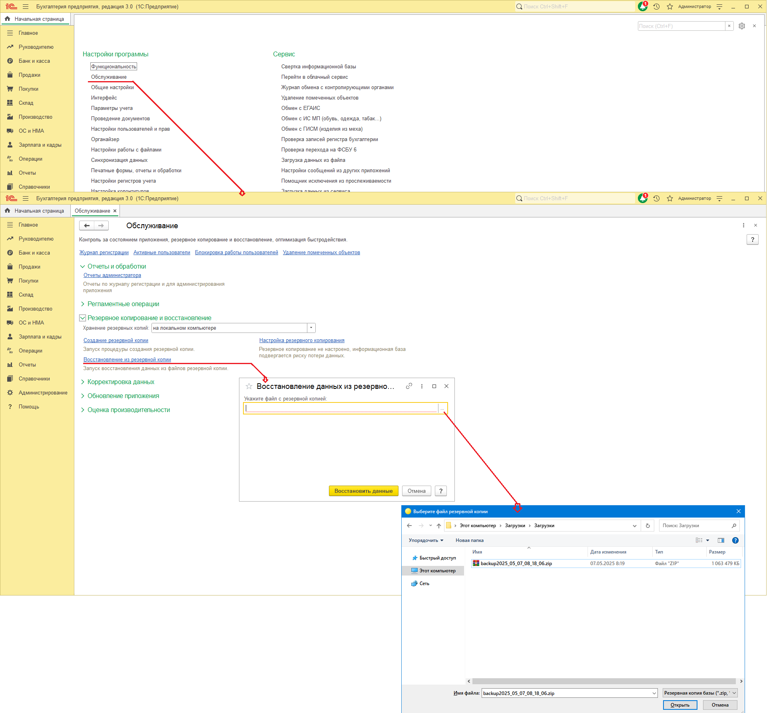
Task: Open favorites star in lower 1C window
Action: coord(670,198)
